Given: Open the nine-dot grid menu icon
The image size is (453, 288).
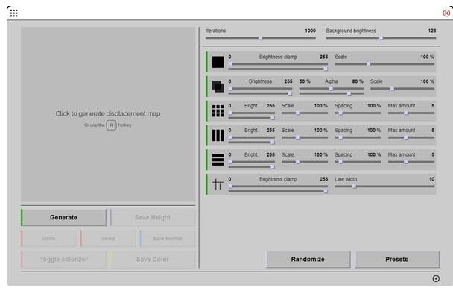Looking at the screenshot, I should coord(13,13).
